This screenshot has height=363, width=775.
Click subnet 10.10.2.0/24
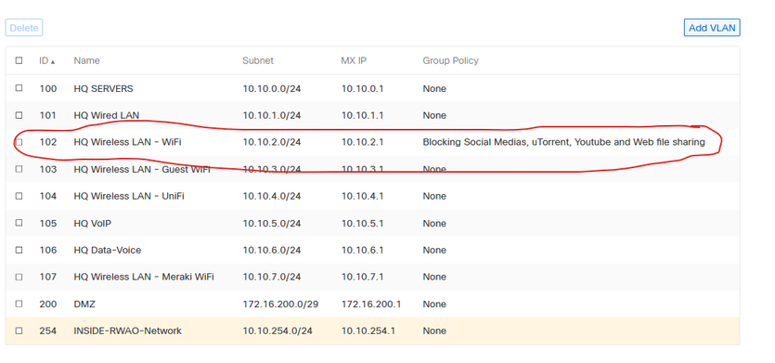point(271,142)
